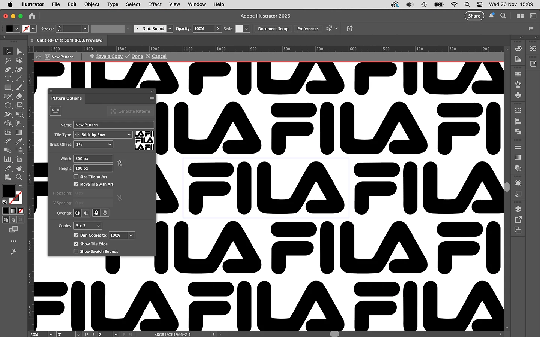Open the stroke weight dropdown
Image resolution: width=540 pixels, height=337 pixels.
pos(85,28)
